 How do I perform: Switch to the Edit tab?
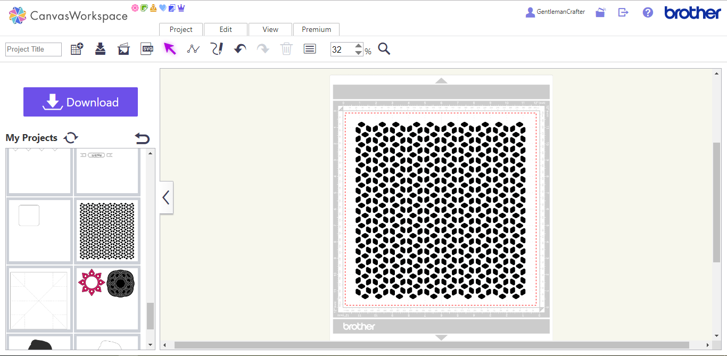click(226, 29)
